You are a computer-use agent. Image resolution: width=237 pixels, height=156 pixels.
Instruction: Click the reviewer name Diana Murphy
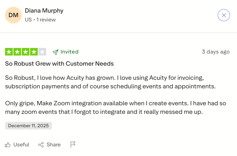point(44,11)
